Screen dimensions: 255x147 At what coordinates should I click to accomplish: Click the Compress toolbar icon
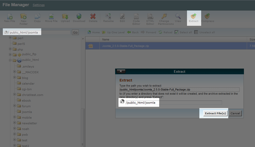(x=207, y=17)
